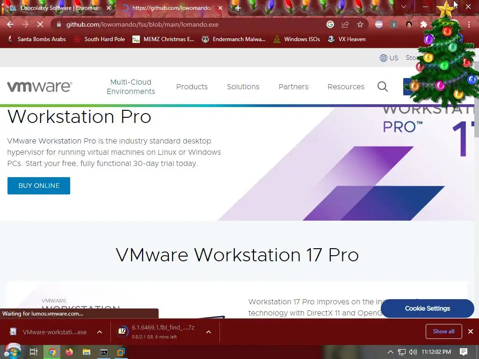
Task: Click the page vertical scrollbar
Action: tap(477, 122)
